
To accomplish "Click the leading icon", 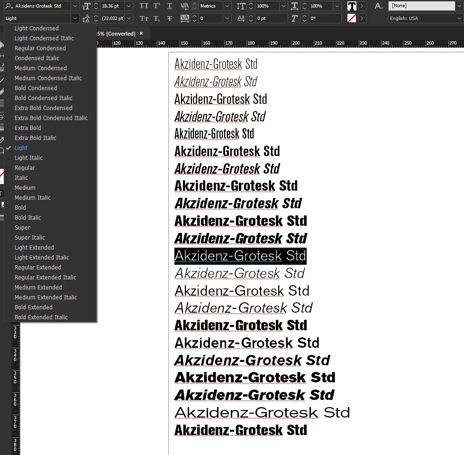I will (x=86, y=19).
